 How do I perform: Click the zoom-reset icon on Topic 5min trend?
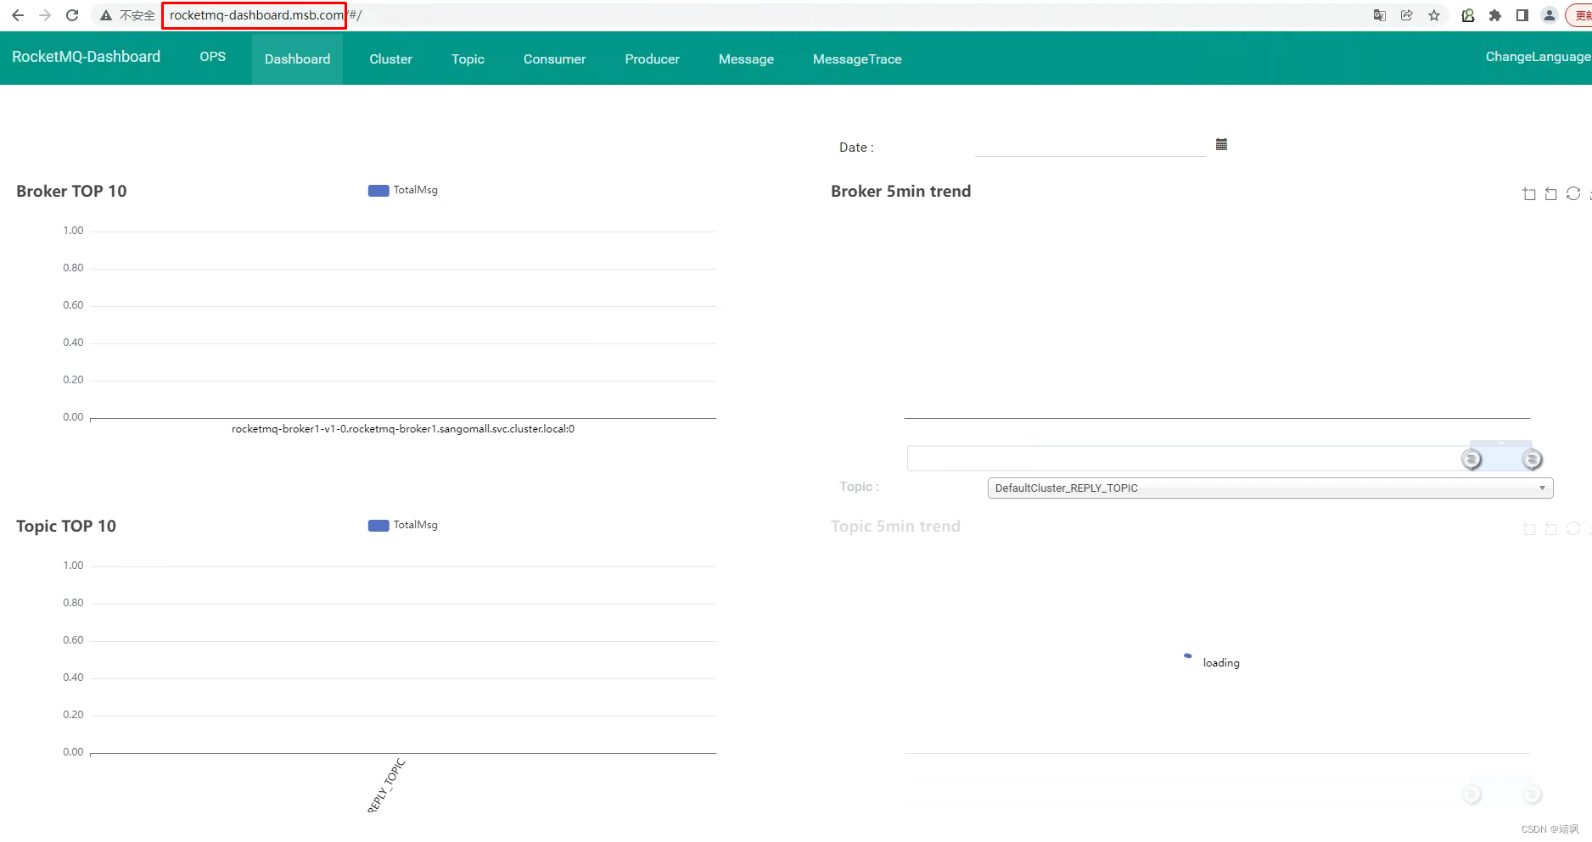[1551, 528]
